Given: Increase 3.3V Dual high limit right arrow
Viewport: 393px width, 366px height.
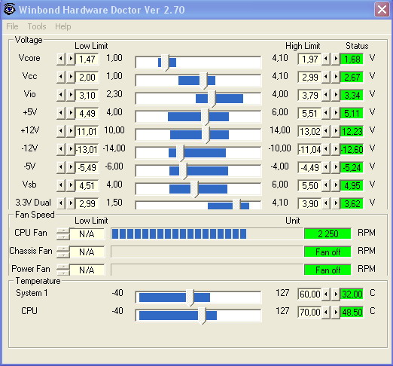Looking at the screenshot, I should tap(336, 203).
